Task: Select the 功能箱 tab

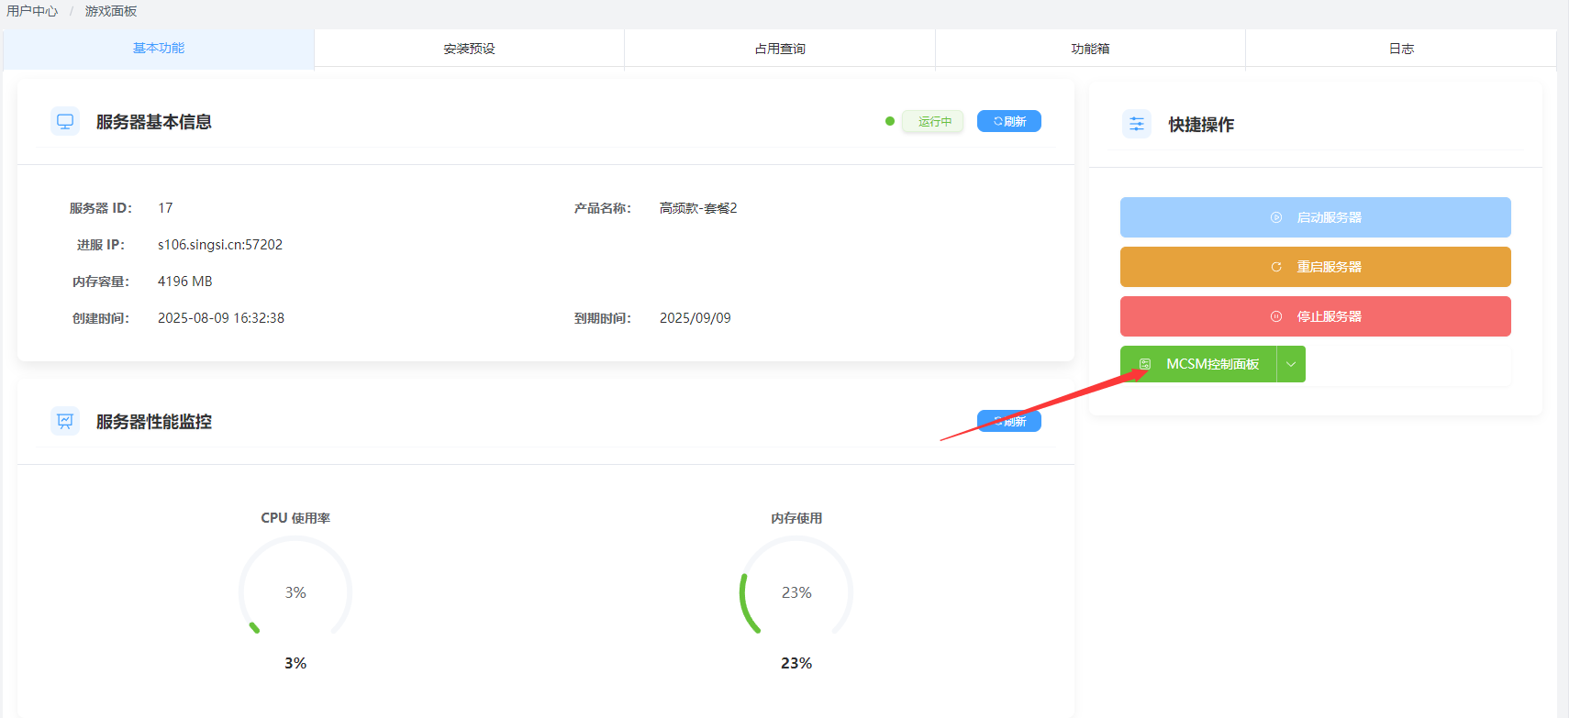Action: coord(1090,49)
